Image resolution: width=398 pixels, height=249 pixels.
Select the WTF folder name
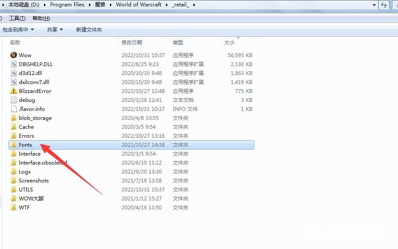click(24, 208)
